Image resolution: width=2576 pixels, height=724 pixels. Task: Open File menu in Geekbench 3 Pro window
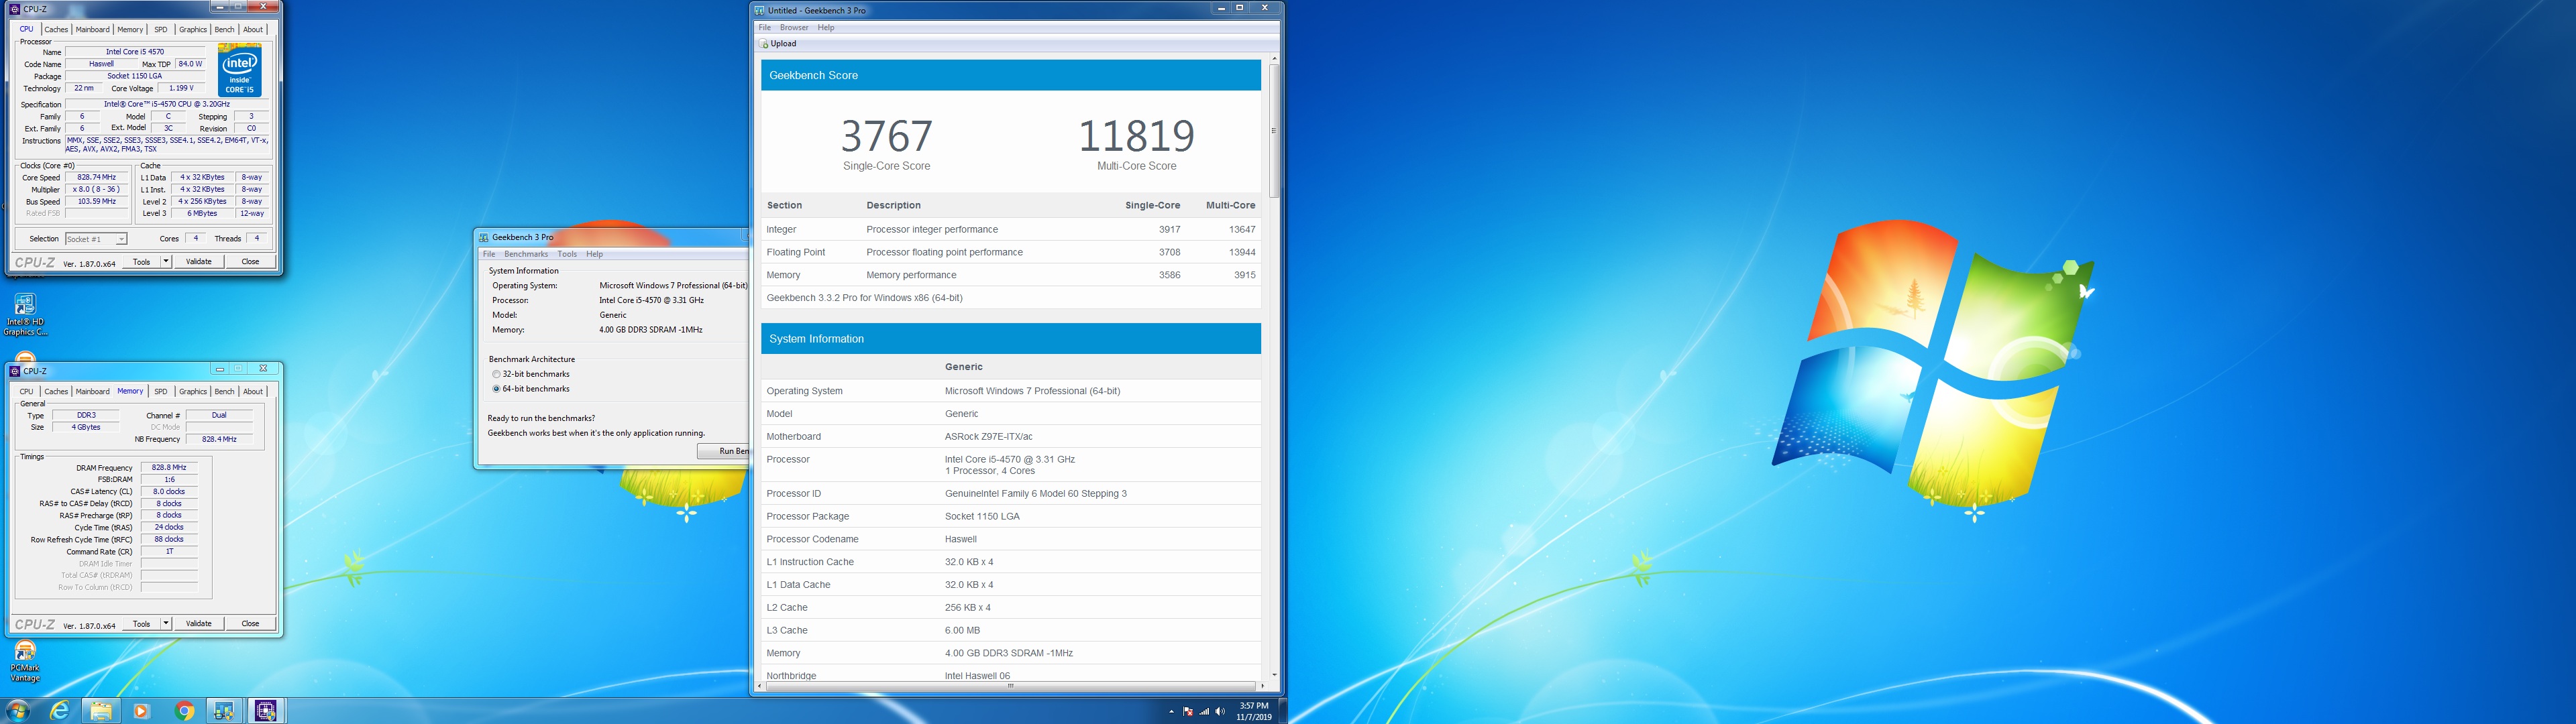click(x=489, y=254)
